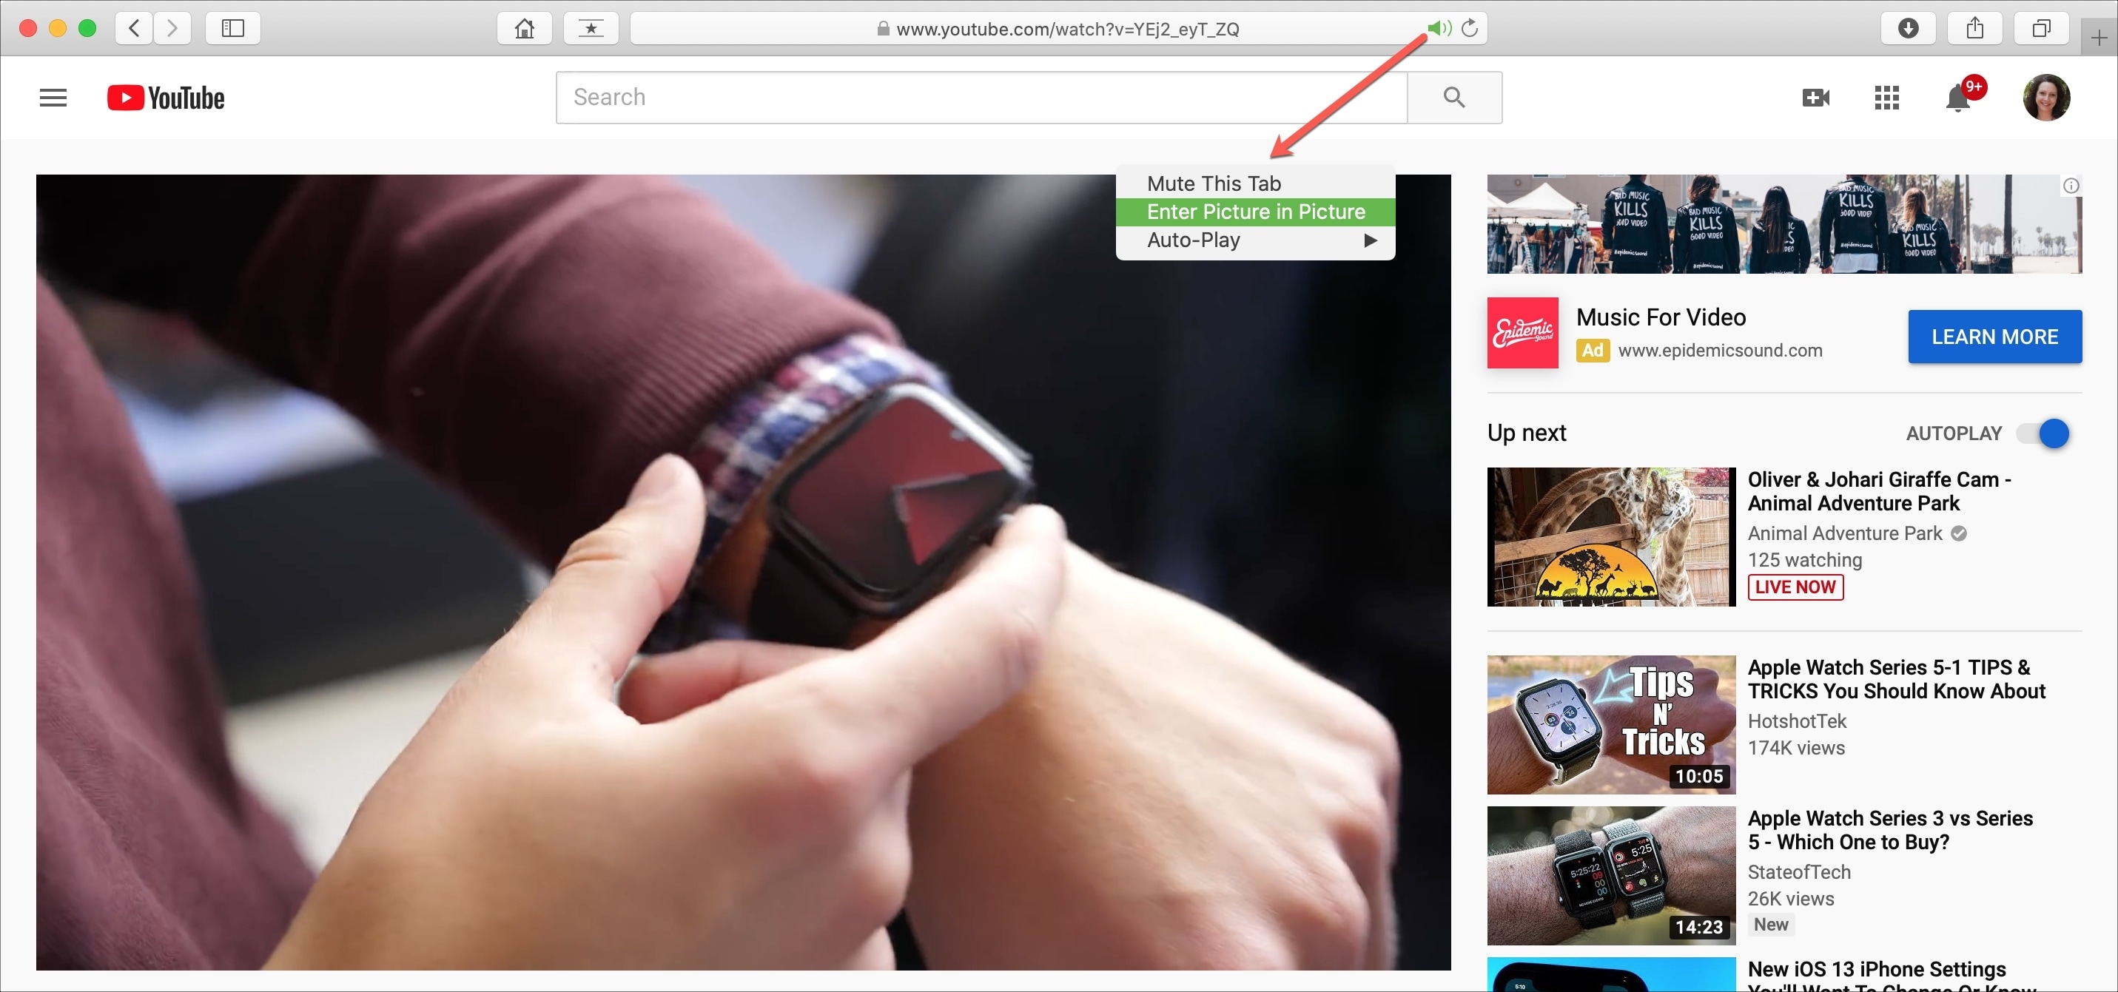2118x992 pixels.
Task: Expand the browser bookmarks dropdown
Action: point(589,27)
